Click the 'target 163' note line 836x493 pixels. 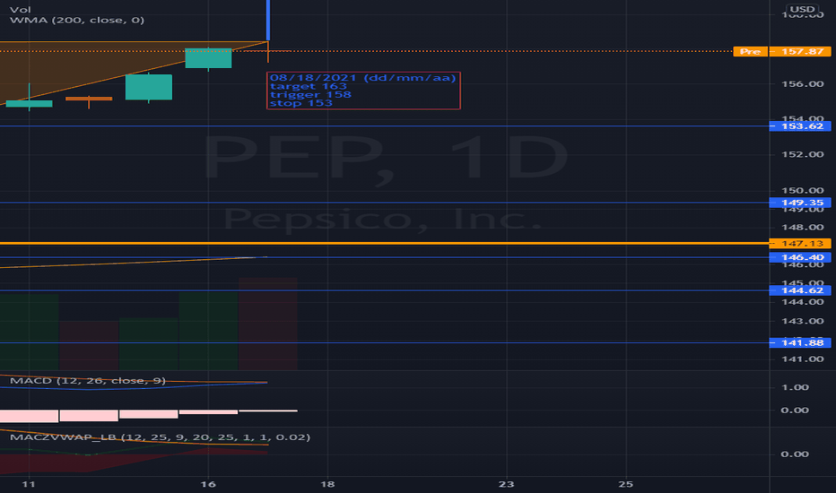point(309,86)
